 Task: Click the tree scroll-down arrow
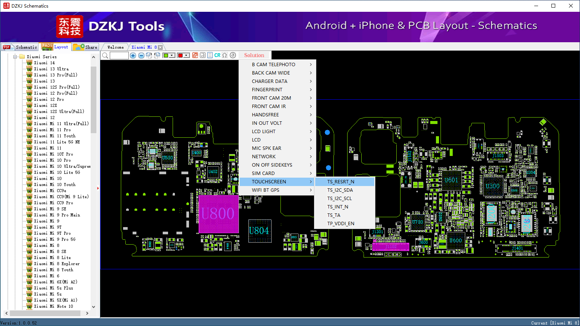[x=93, y=307]
